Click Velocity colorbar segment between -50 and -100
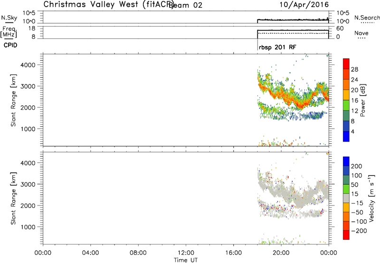The image size is (380, 263). tap(346, 216)
